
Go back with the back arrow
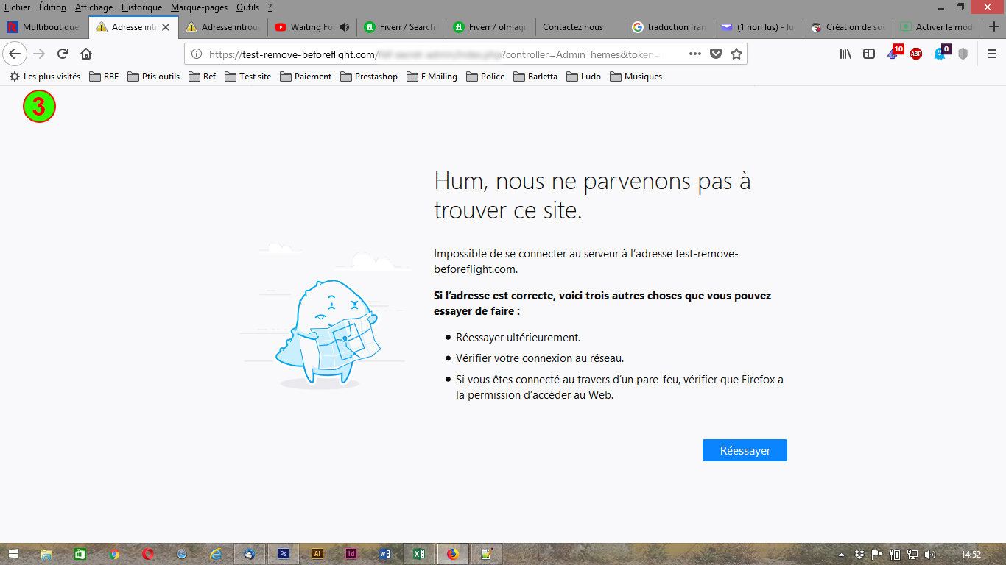point(15,54)
